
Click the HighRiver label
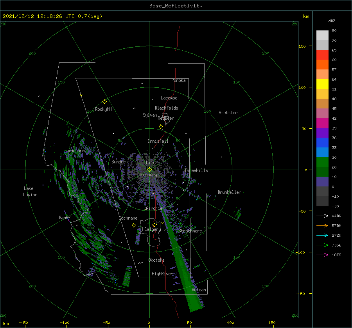162,274
